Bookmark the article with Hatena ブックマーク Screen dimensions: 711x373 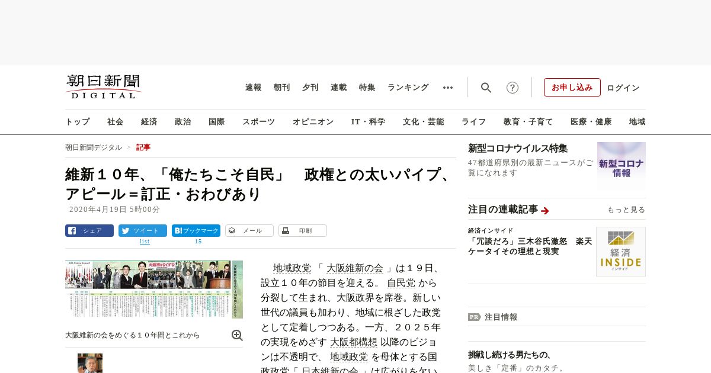[x=196, y=231]
